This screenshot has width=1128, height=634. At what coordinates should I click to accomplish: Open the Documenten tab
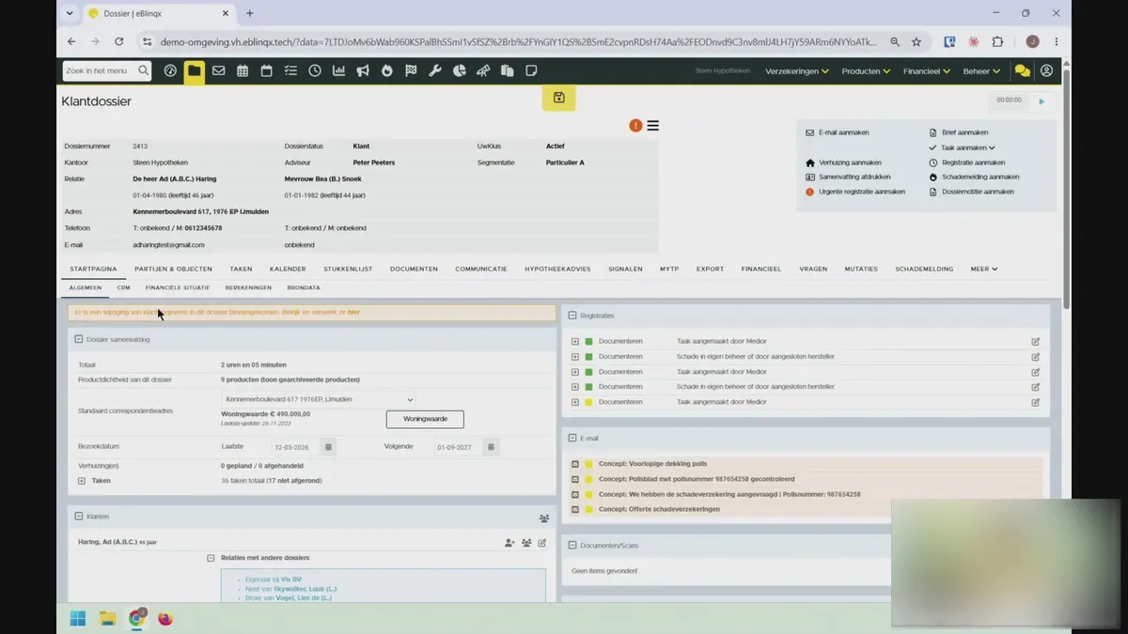(414, 269)
